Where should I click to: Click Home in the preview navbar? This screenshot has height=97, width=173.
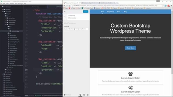coord(102,12)
